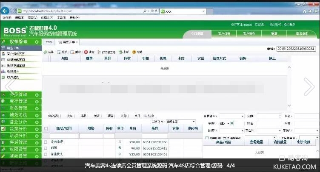Click the browser favorites star icon
This screenshot has width=320, height=172.
pos(310,11)
